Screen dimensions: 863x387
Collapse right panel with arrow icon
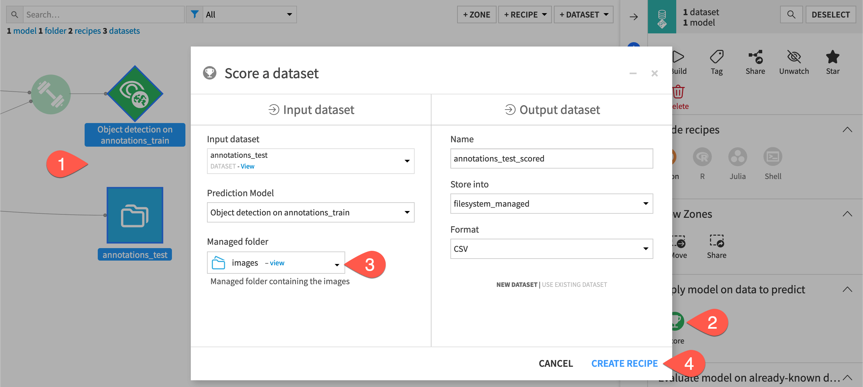(634, 17)
